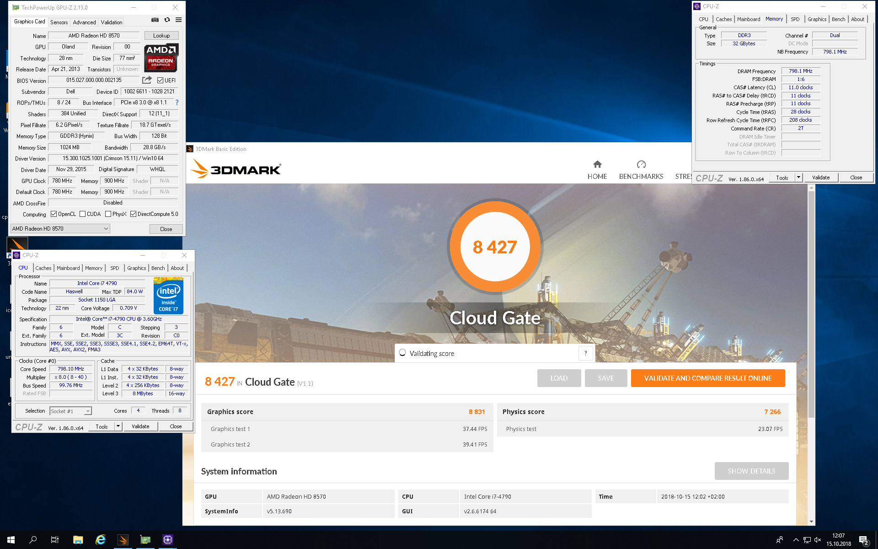Click the GPU-Z refresh icon
Screen dimensions: 878x549
pos(167,20)
